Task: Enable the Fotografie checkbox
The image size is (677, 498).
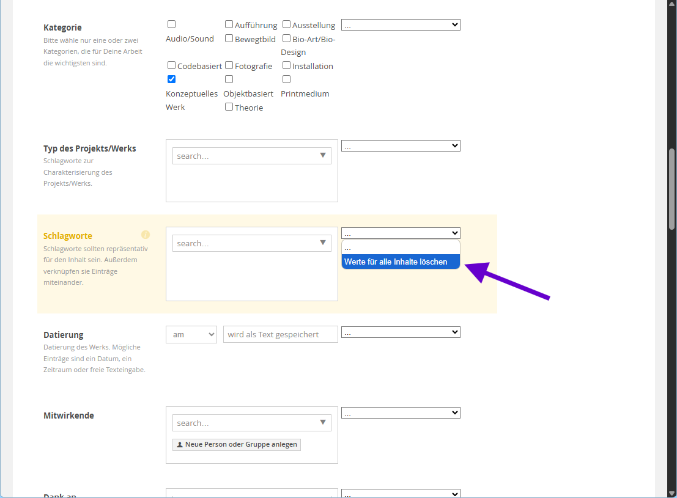Action: pos(229,65)
